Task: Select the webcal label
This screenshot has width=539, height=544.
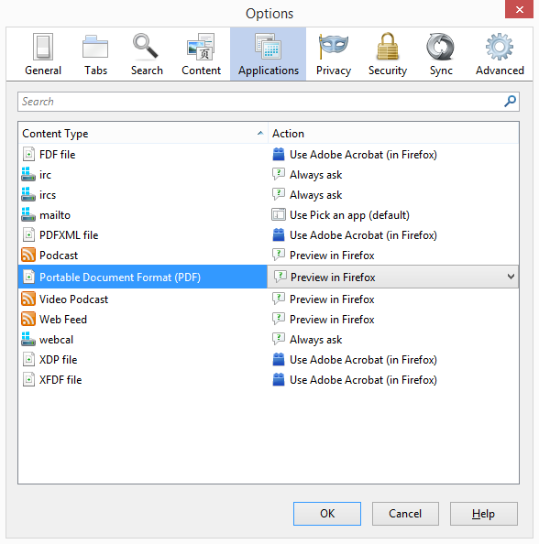Action: 56,339
